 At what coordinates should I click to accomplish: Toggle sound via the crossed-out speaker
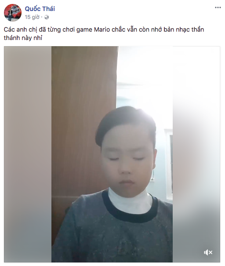[208, 252]
